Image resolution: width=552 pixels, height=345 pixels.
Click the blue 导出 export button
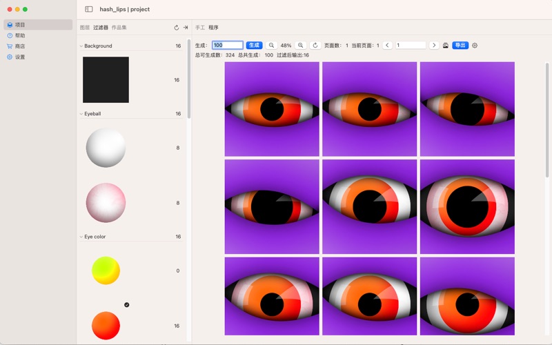pos(460,46)
